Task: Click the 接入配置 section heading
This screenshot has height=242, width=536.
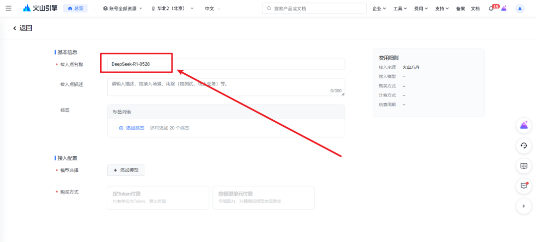Action: click(67, 158)
